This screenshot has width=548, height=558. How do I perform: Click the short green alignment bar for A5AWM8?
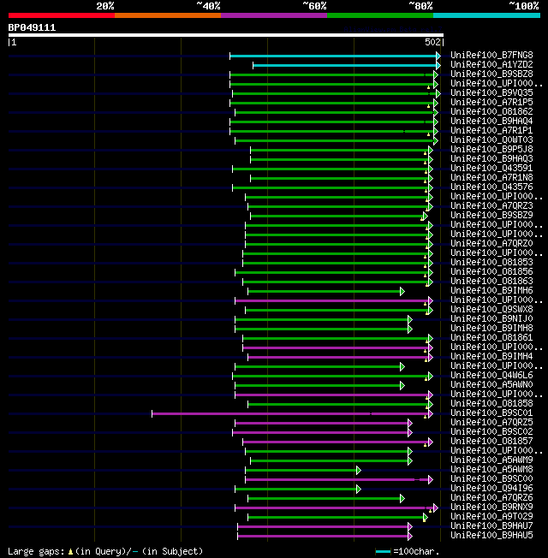(303, 471)
